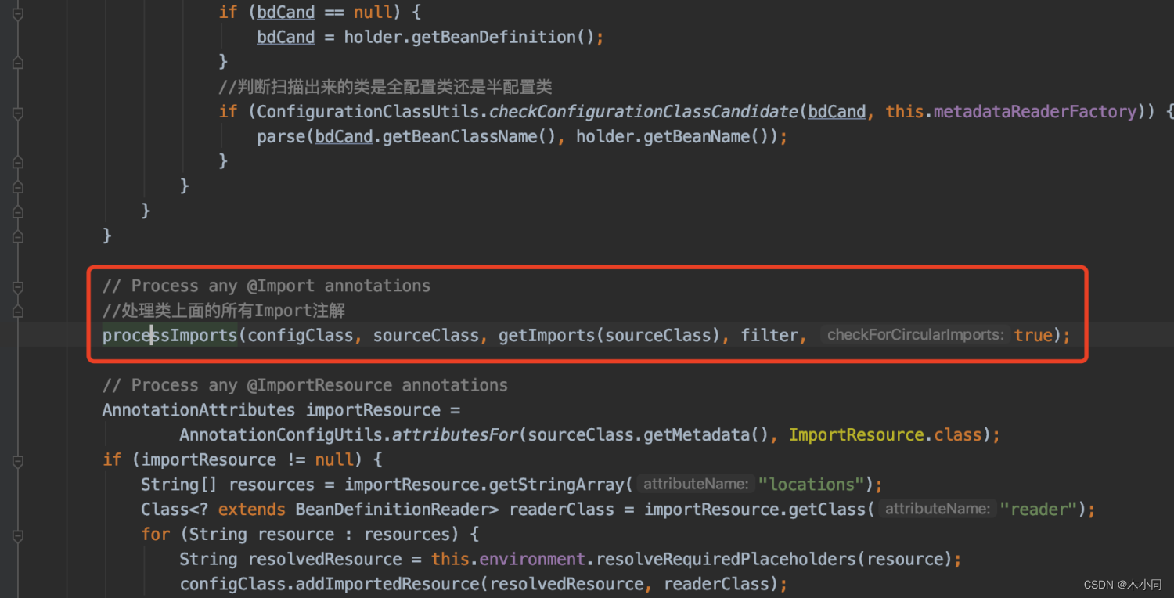The height and width of the screenshot is (598, 1174).
Task: Click 'attributesFor' static method call
Action: (x=455, y=434)
